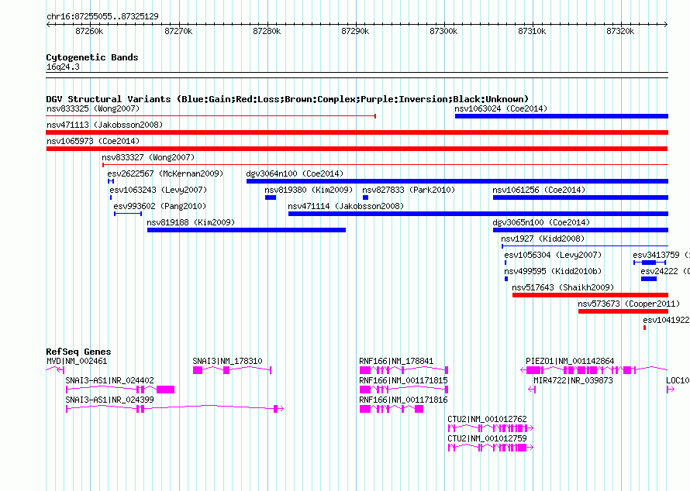
Task: Click the 87280k ruler tick label
Action: coord(267,31)
